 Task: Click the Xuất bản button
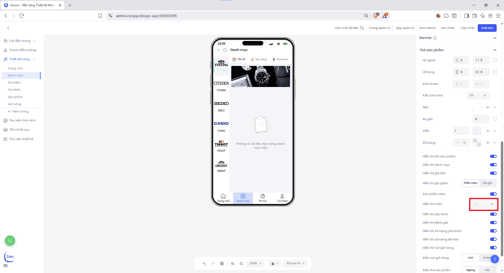pyautogui.click(x=487, y=28)
